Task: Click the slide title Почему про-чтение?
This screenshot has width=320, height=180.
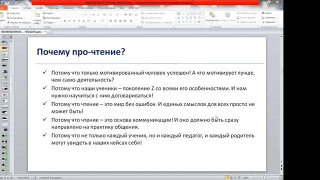Action: pyautogui.click(x=81, y=52)
